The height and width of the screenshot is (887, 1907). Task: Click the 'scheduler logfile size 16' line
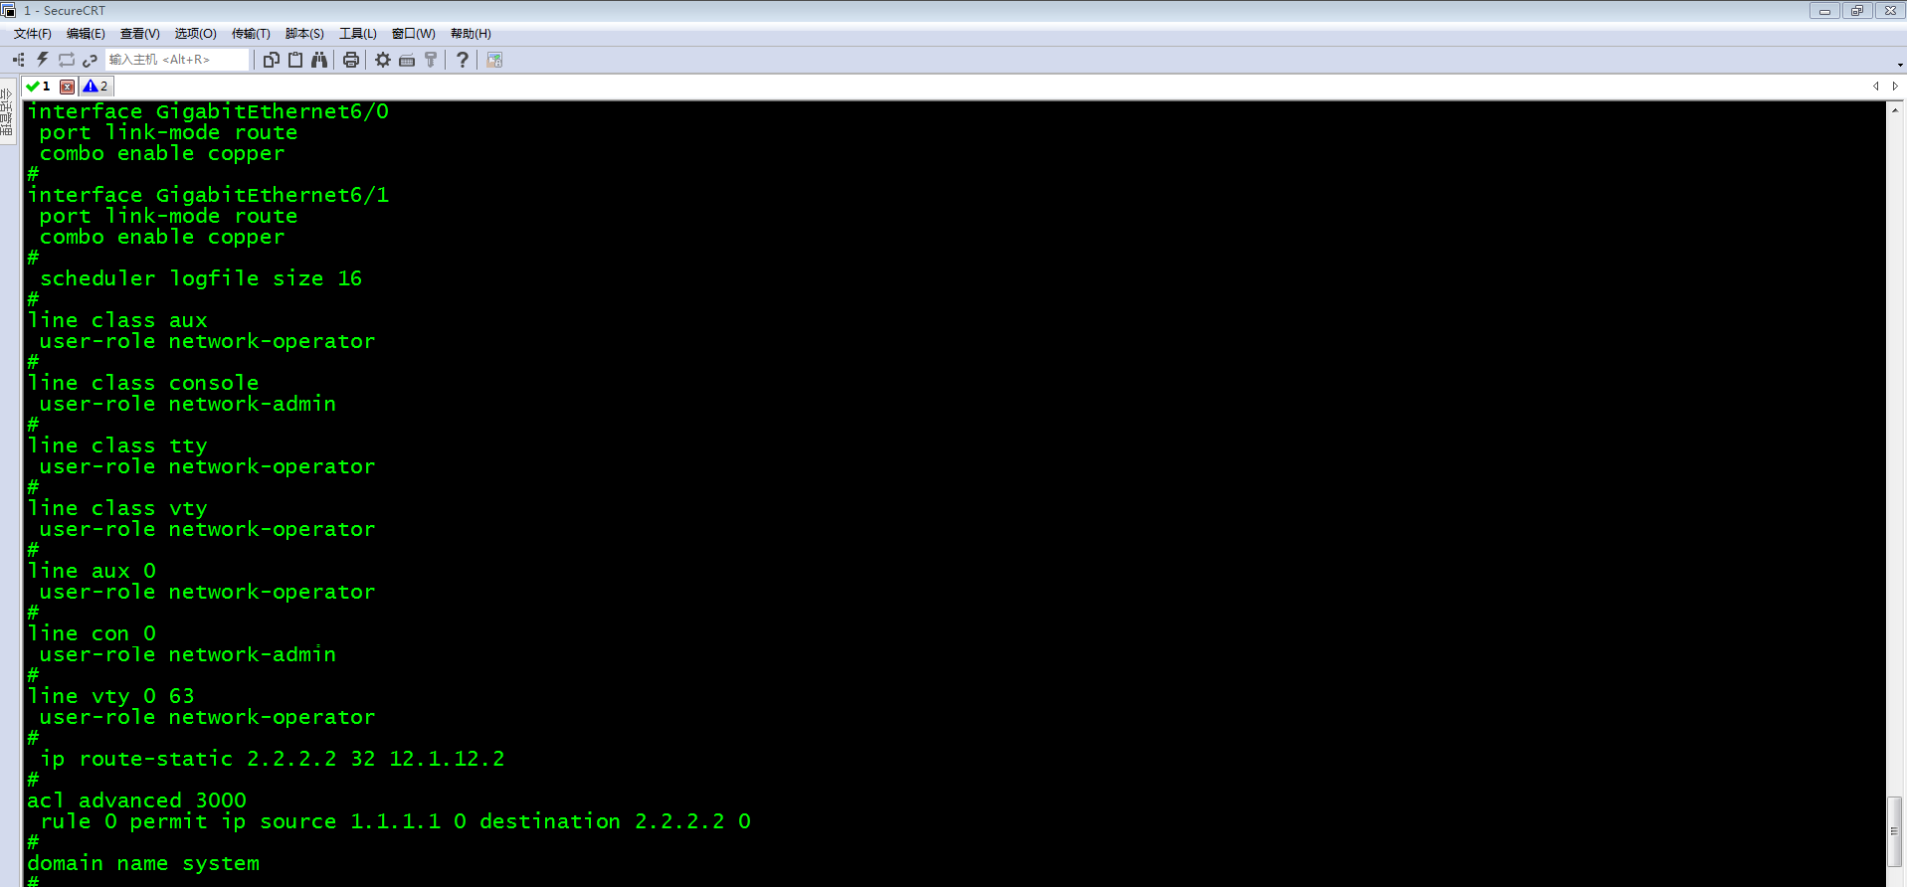pos(201,278)
